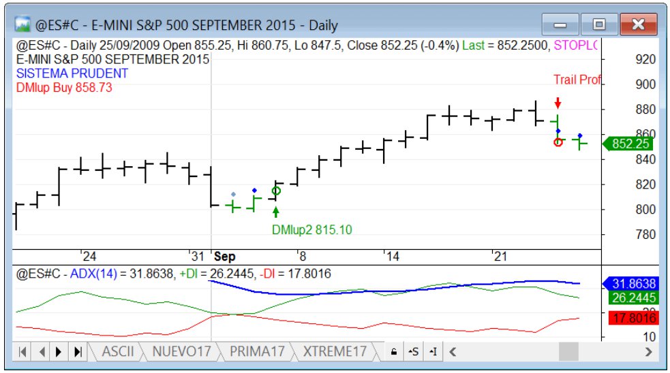Click the 852.25 last price tag
The image size is (670, 373).
(x=627, y=144)
